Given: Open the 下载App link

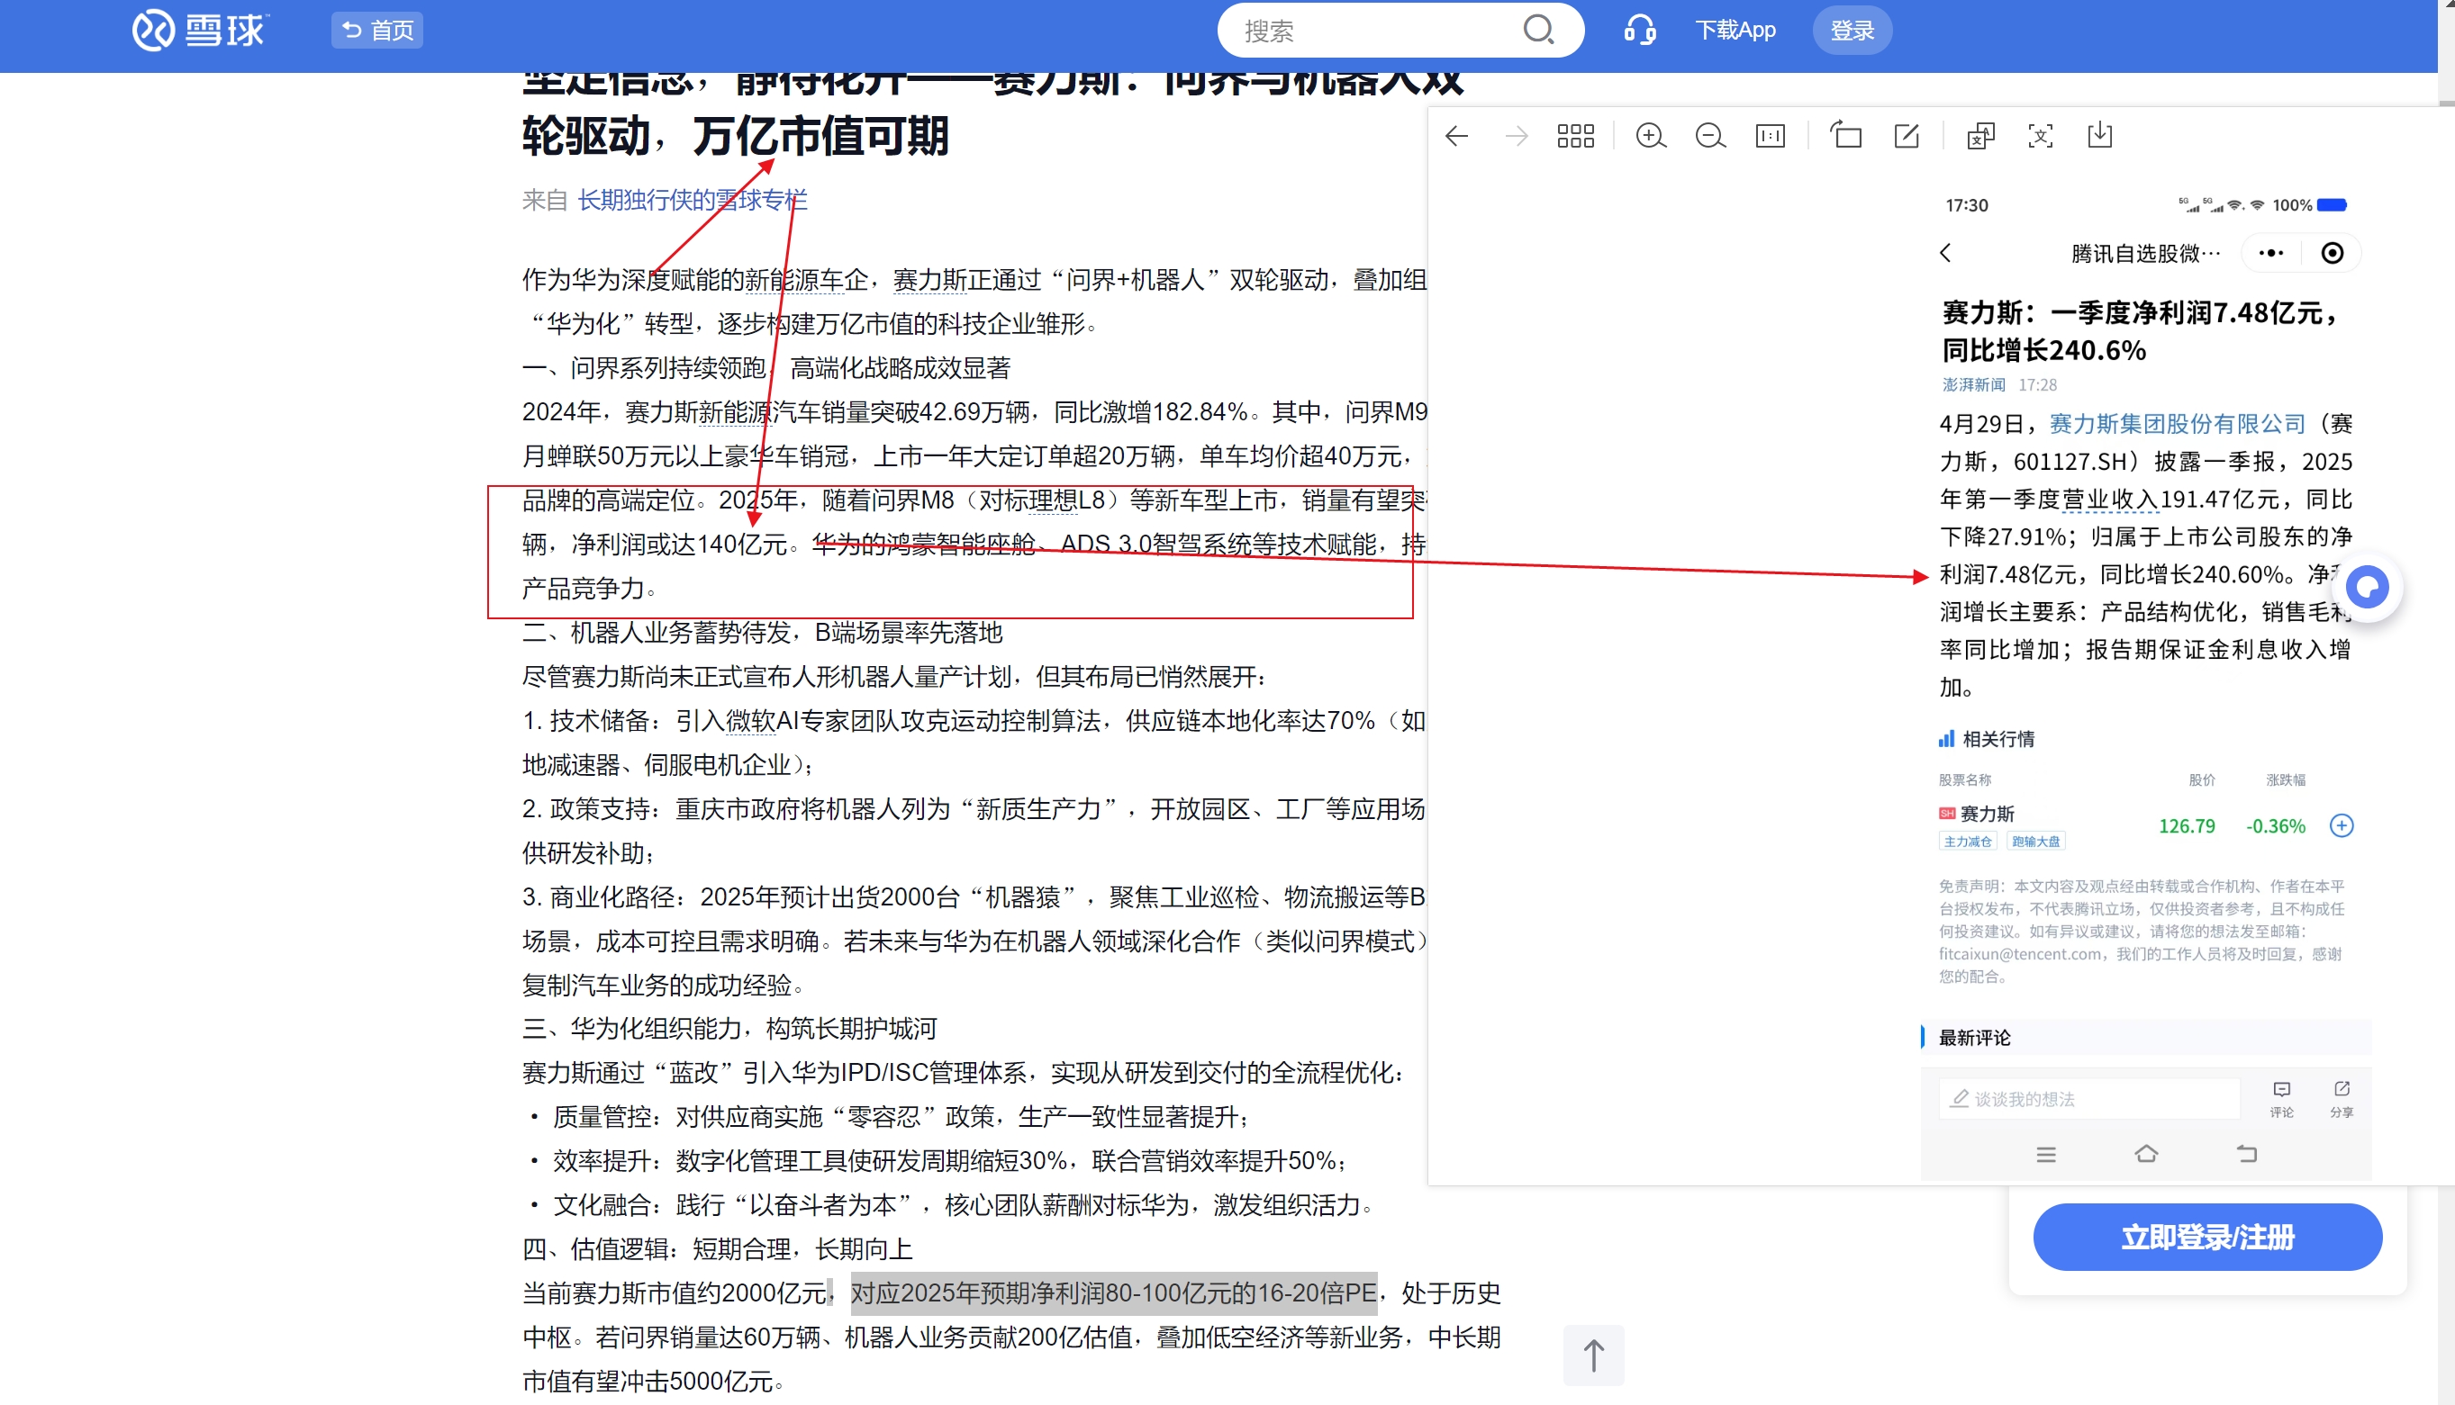Looking at the screenshot, I should (1735, 30).
